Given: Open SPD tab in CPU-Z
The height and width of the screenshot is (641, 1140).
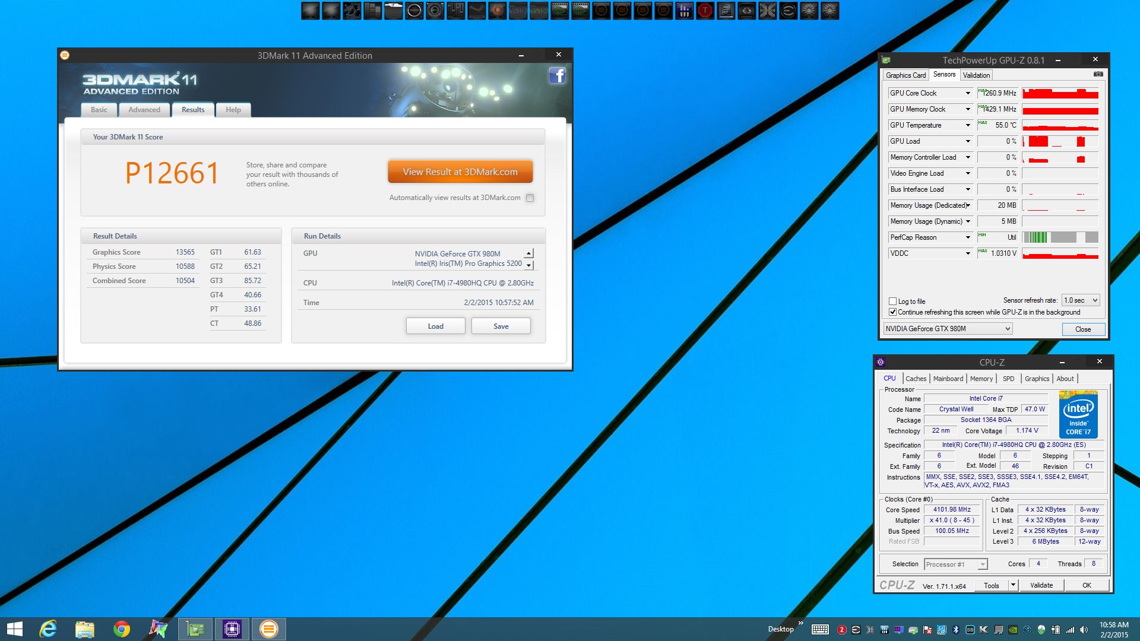Looking at the screenshot, I should (1008, 379).
